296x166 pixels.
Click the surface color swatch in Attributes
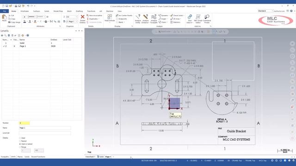(35, 22)
